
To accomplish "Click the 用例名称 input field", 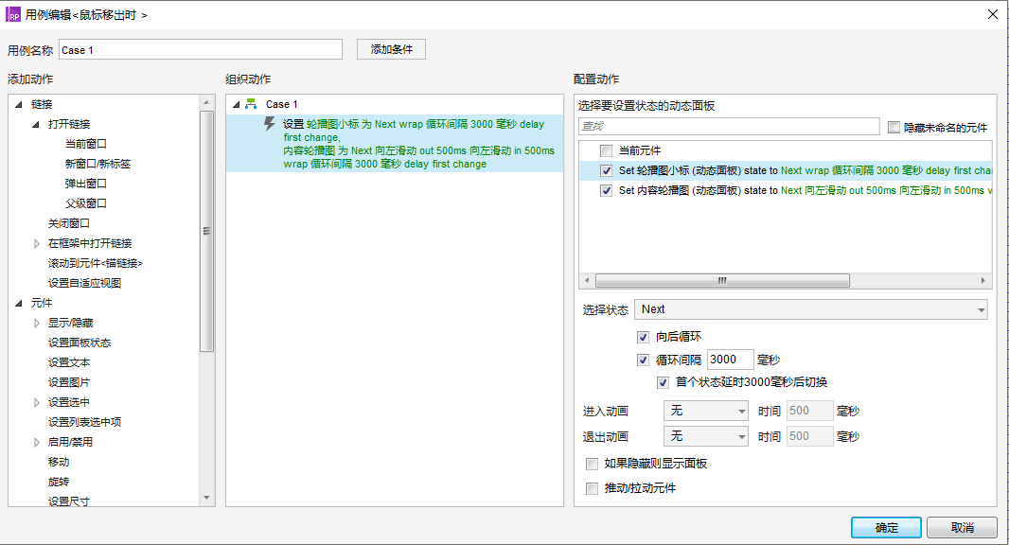I will pyautogui.click(x=201, y=49).
